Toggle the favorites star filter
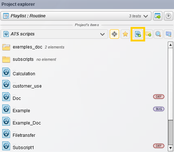This screenshot has width=174, height=152. click(125, 34)
